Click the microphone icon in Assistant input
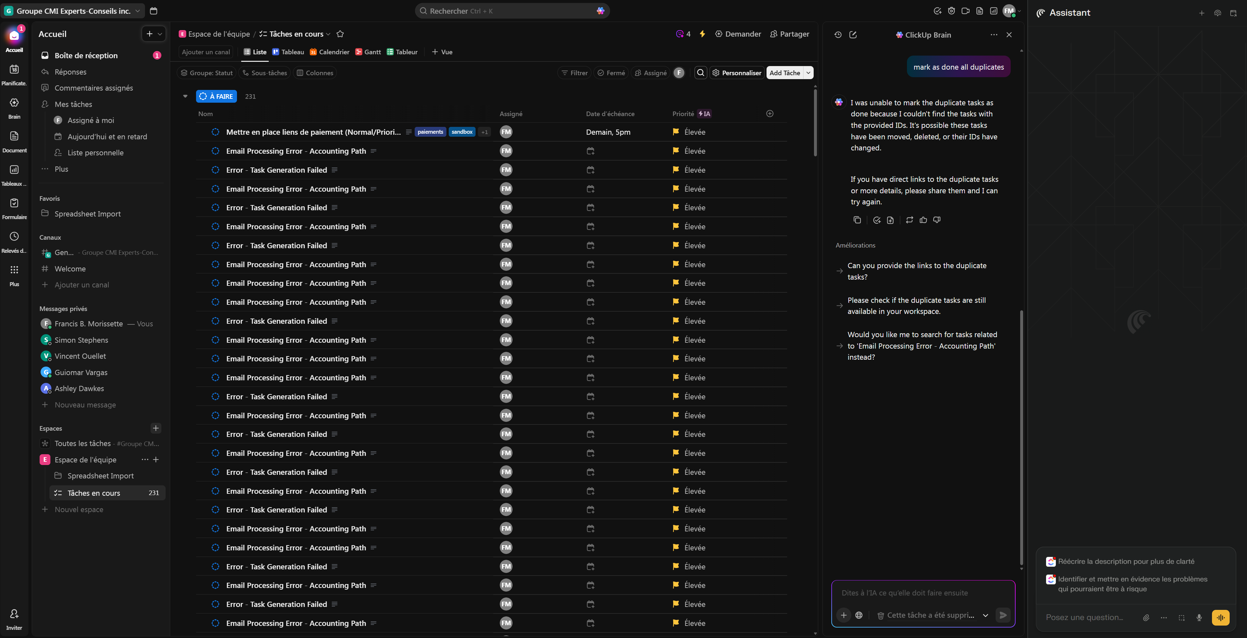1247x638 pixels. (1199, 618)
